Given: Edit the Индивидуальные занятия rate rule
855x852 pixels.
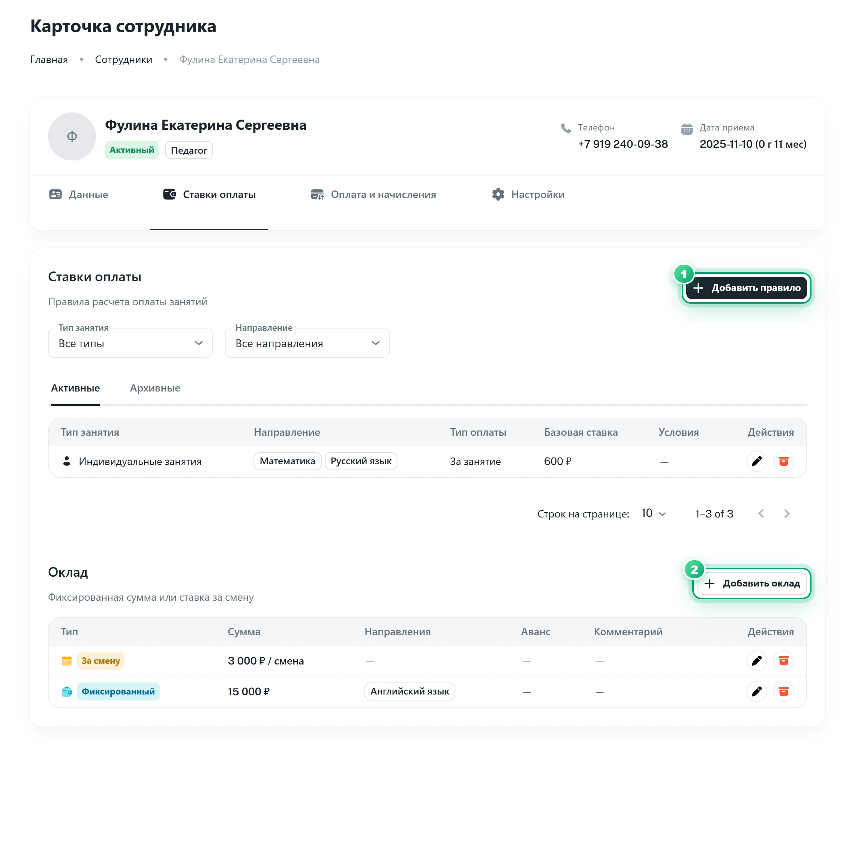Looking at the screenshot, I should tap(756, 461).
